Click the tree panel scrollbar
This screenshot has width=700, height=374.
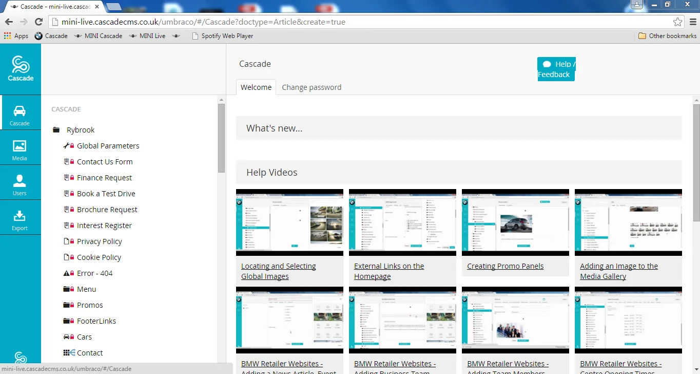(221, 138)
